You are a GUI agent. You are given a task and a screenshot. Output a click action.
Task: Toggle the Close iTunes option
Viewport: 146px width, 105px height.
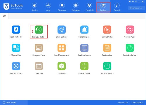(9, 102)
